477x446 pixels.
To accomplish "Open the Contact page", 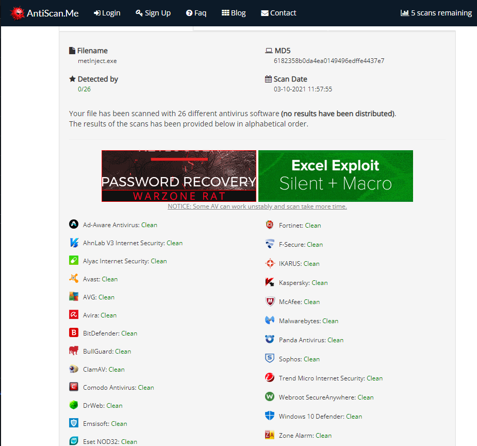I will (278, 13).
